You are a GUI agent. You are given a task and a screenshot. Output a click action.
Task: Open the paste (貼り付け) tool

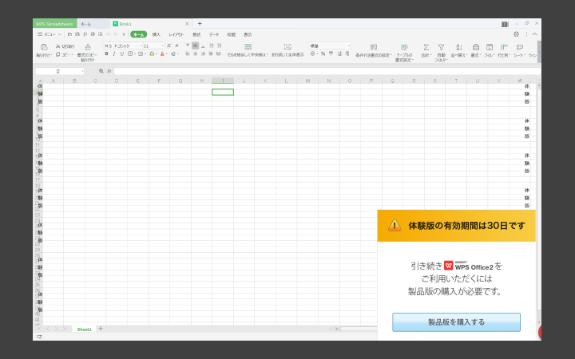tap(44, 49)
